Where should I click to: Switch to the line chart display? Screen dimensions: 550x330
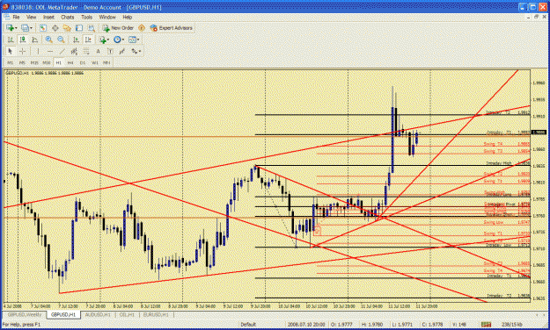[x=34, y=39]
